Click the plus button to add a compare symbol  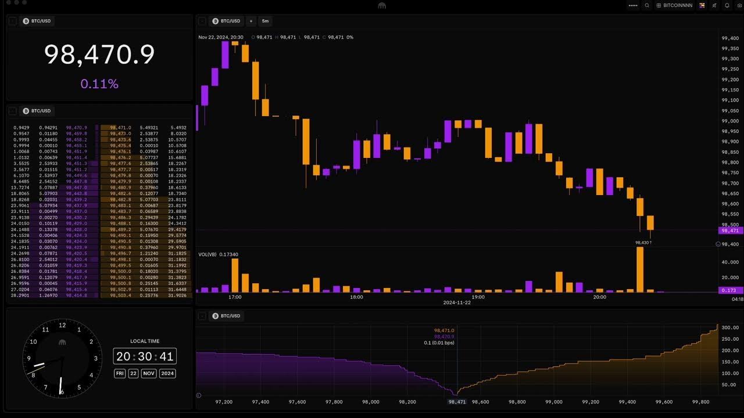(x=251, y=21)
